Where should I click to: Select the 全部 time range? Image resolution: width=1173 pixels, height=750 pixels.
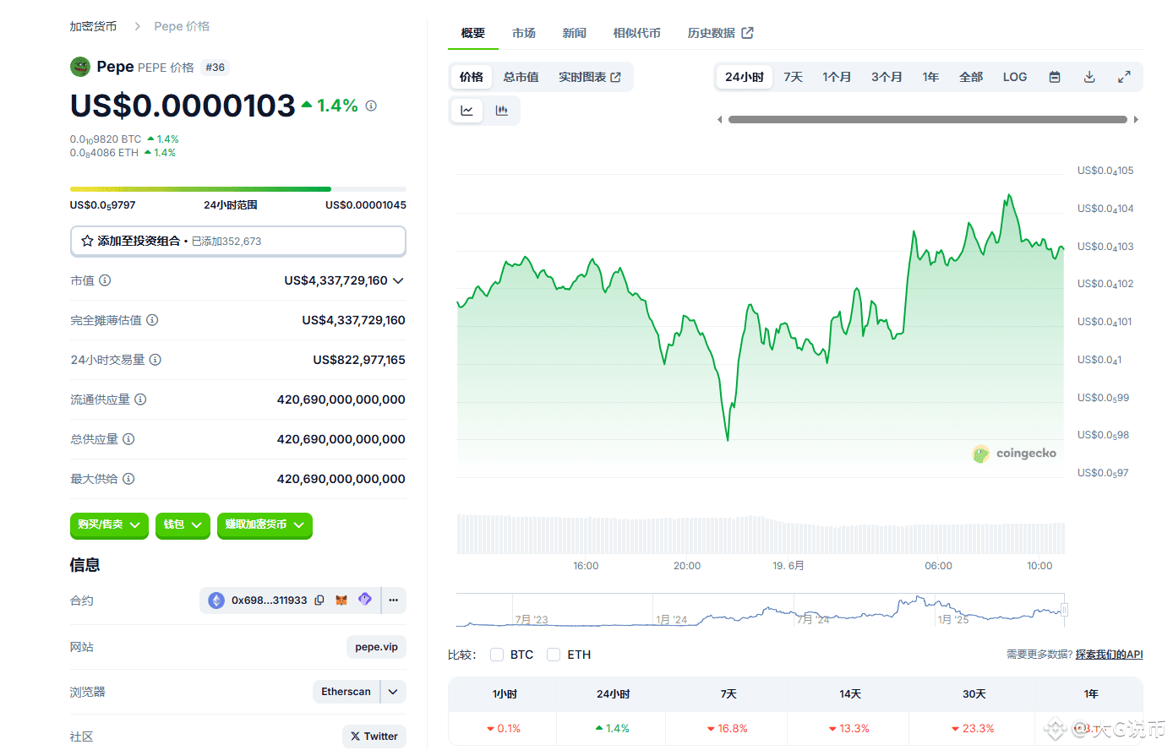pyautogui.click(x=971, y=77)
